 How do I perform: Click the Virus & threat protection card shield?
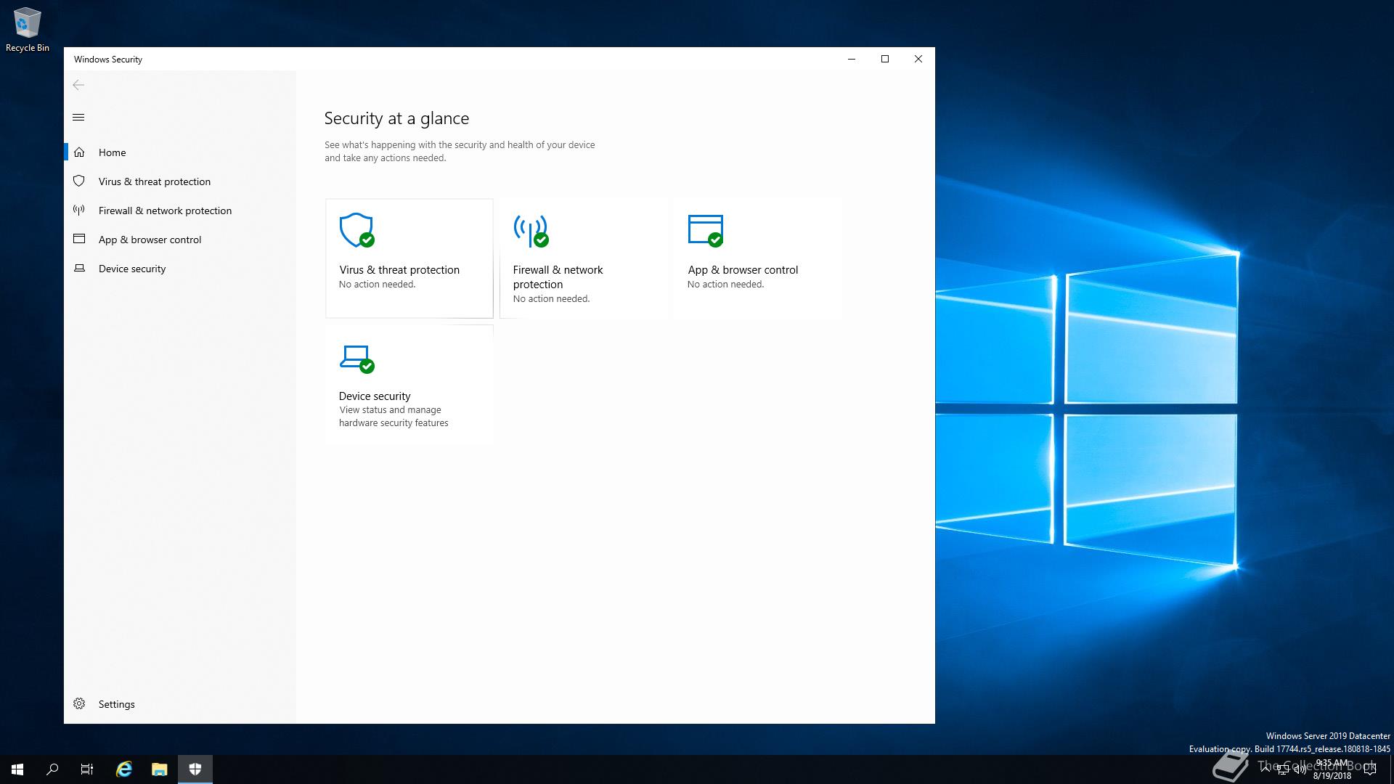click(356, 230)
